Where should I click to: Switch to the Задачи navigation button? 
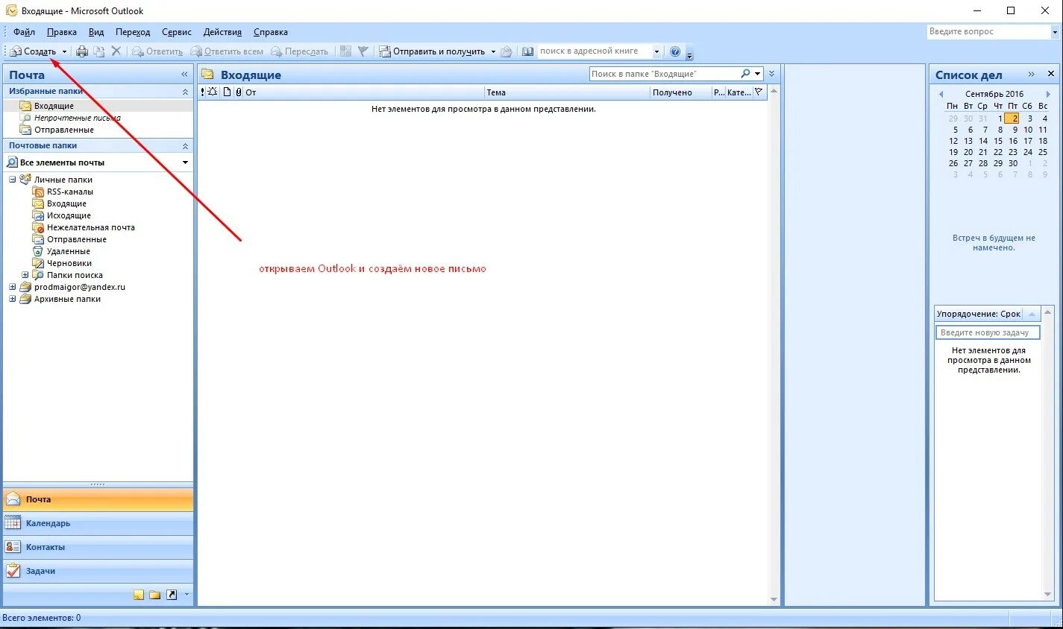coord(98,571)
